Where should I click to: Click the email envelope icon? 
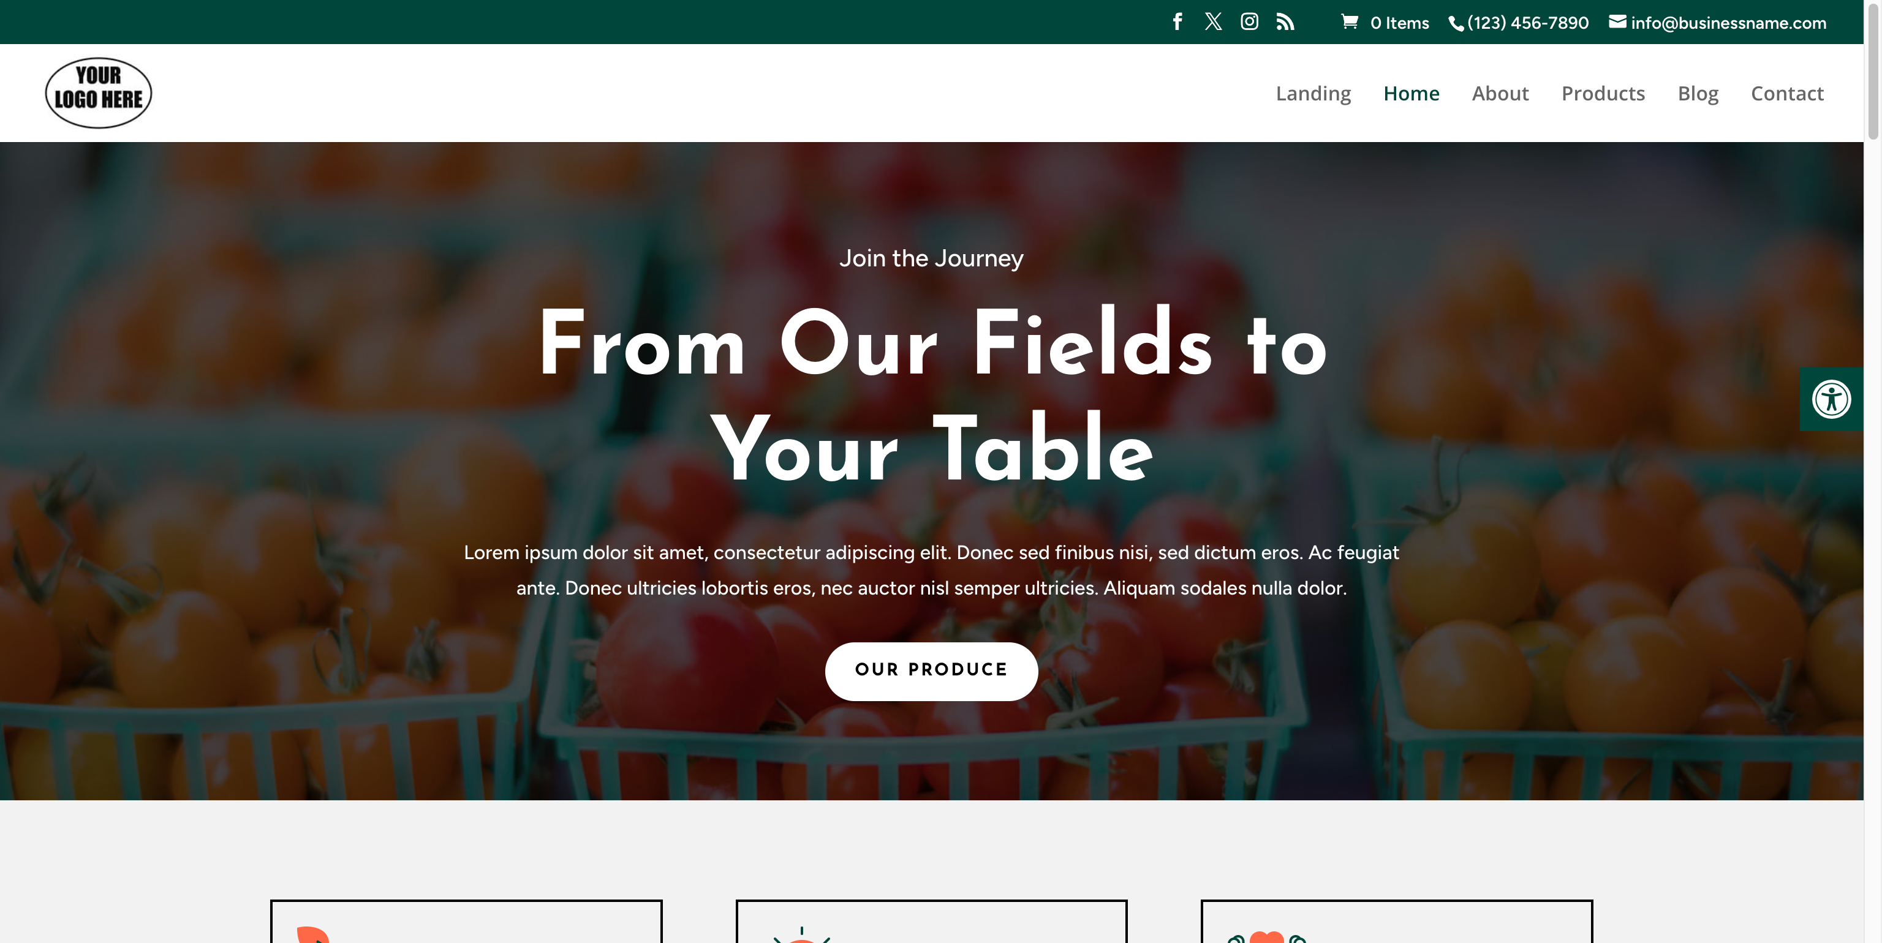coord(1617,22)
